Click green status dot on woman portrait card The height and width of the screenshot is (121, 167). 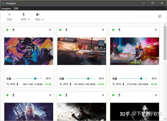[113, 95]
